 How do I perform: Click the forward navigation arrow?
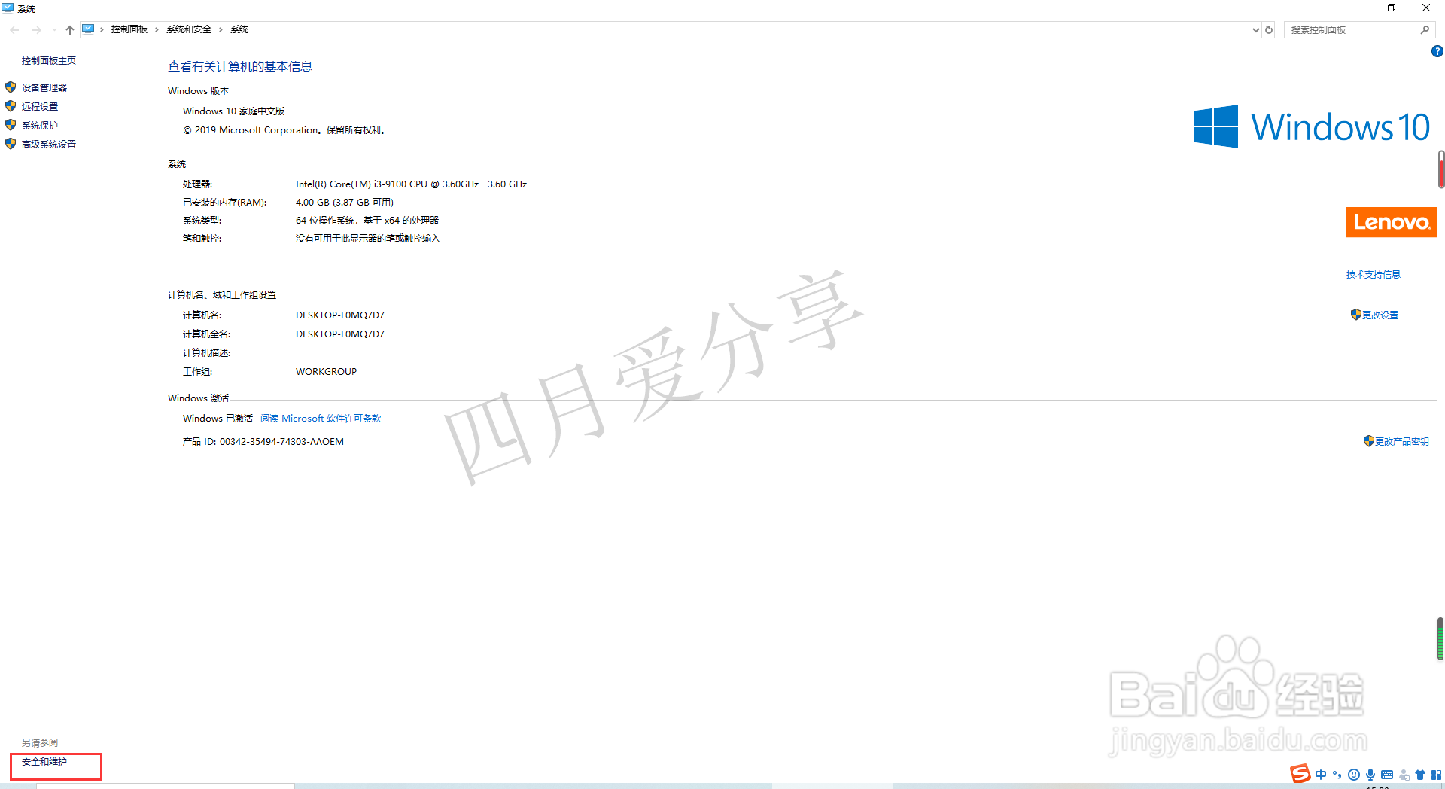36,30
